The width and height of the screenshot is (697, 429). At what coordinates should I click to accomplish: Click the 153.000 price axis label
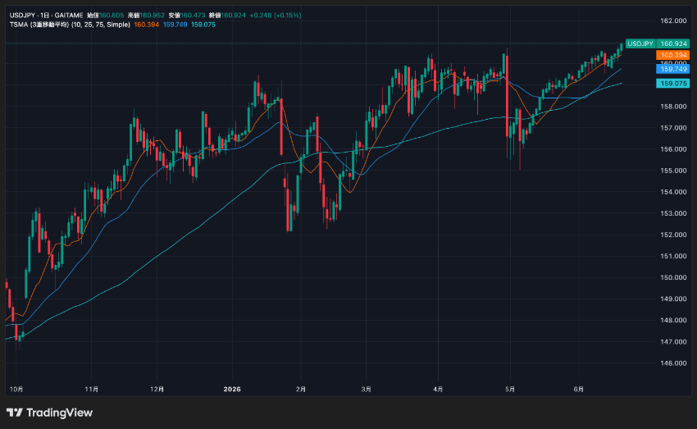pyautogui.click(x=673, y=213)
